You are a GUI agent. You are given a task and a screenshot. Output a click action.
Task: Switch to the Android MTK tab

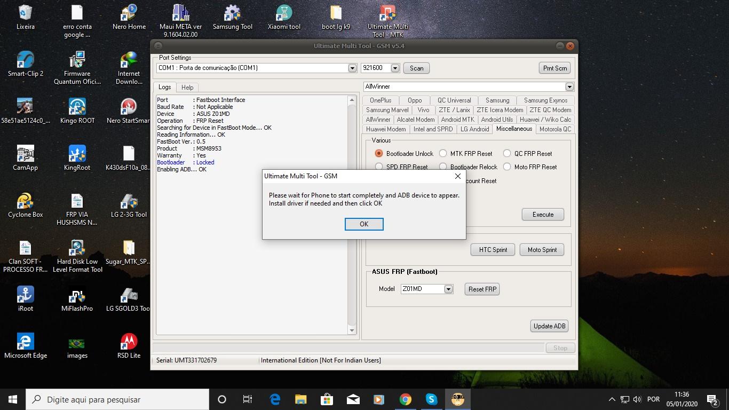coord(457,120)
